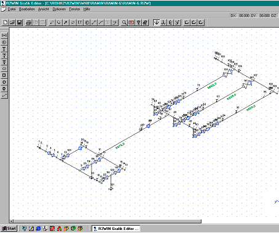Click the help question mark icon
Viewport: 279px width, 233px height.
click(138, 22)
